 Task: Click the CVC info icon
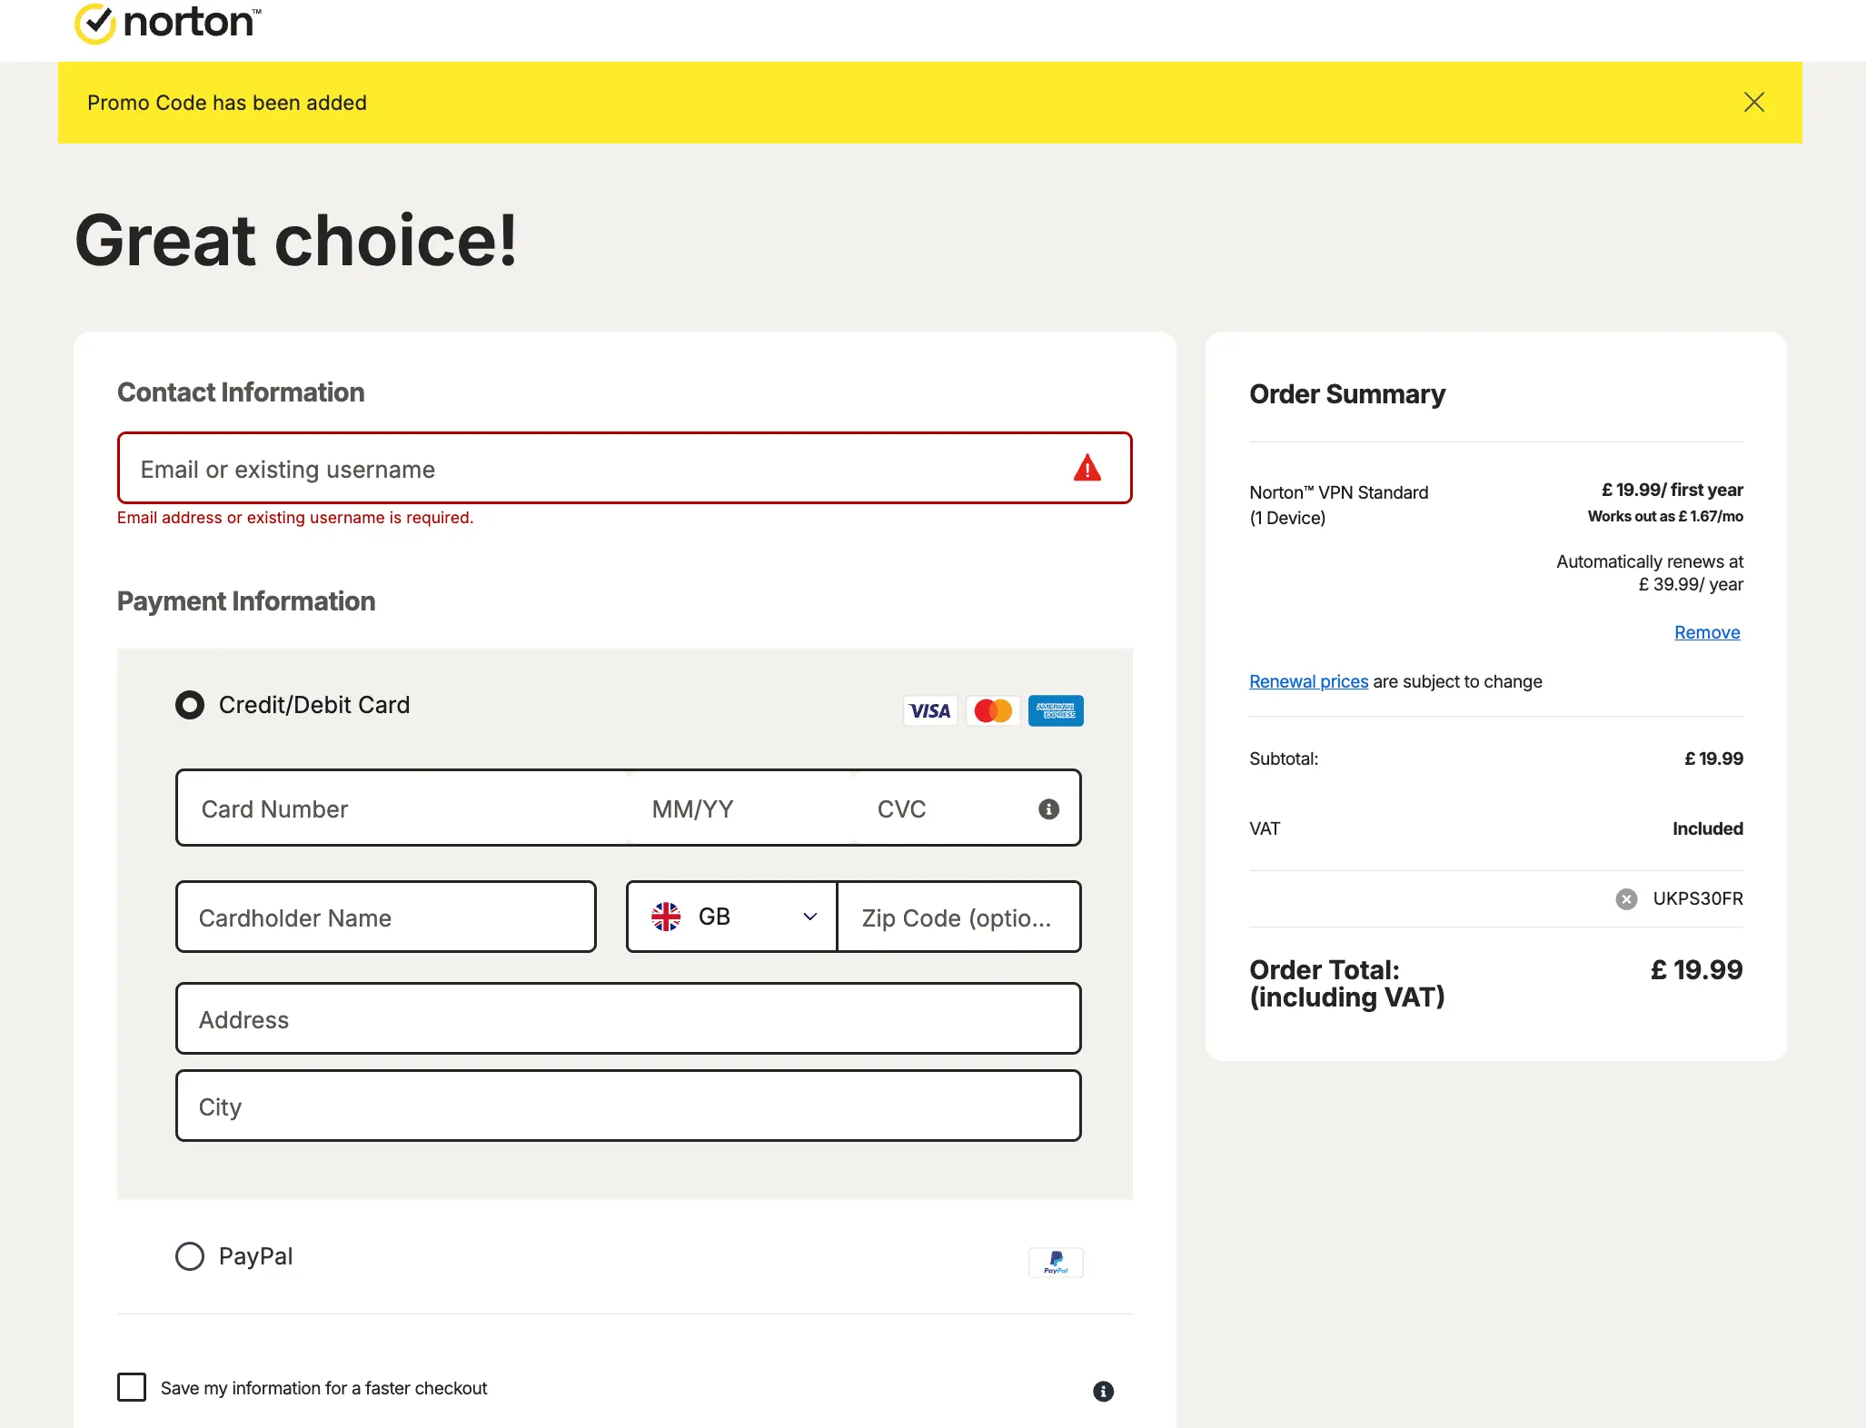1048,809
